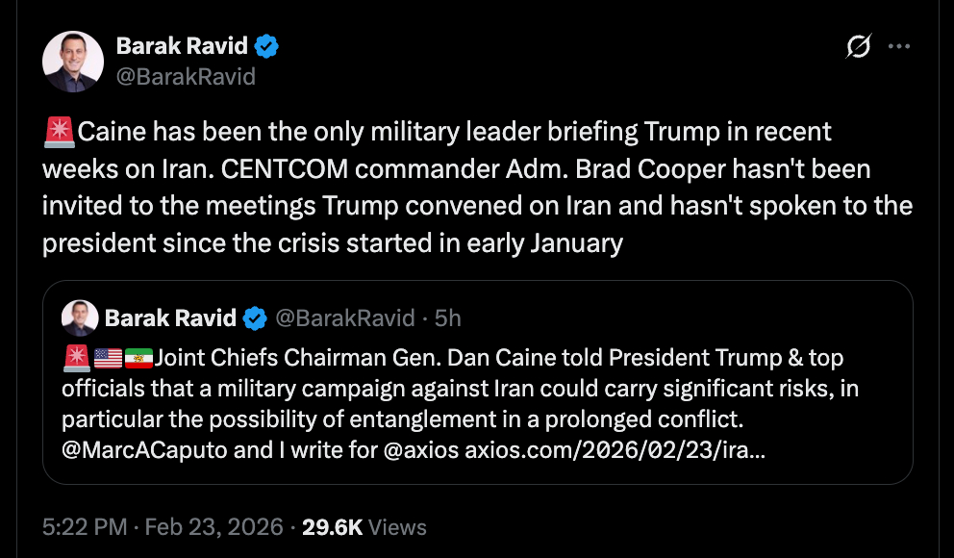Click the United States flag emoji
The width and height of the screenshot is (954, 558).
108,359
